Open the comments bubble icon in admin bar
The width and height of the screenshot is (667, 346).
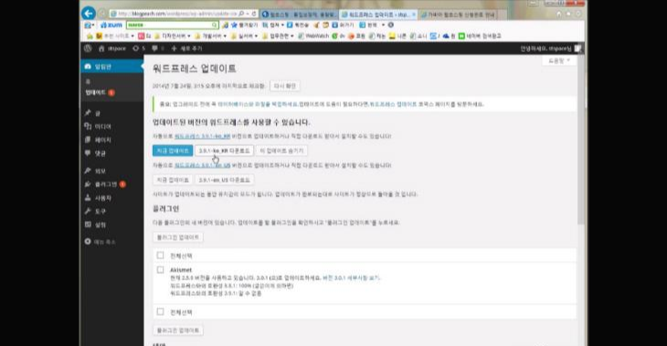pyautogui.click(x=154, y=48)
